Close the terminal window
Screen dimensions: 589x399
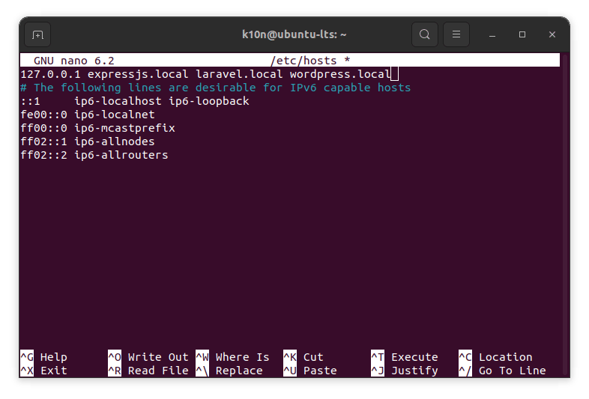point(552,34)
